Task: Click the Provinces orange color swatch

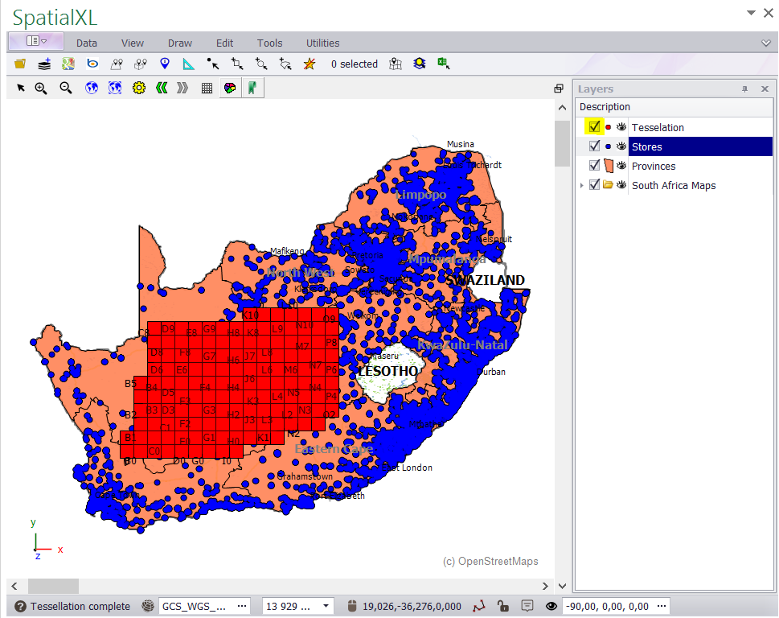Action: pos(609,166)
